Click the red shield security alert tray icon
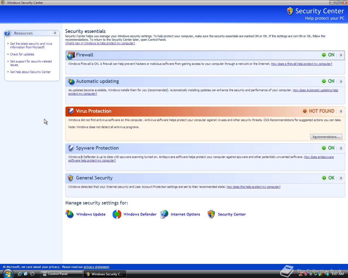348x278 pixels. (306, 274)
